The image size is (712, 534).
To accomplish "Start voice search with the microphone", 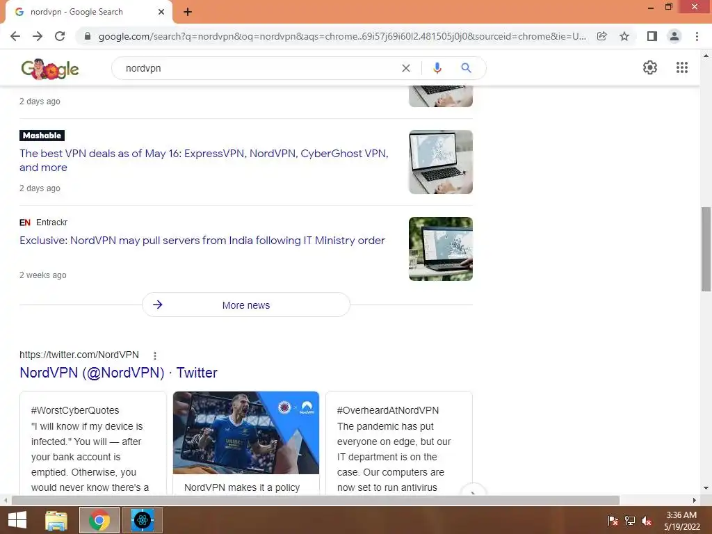I will (437, 68).
